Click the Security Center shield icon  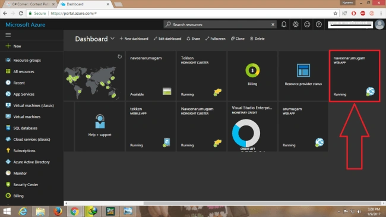click(x=8, y=184)
